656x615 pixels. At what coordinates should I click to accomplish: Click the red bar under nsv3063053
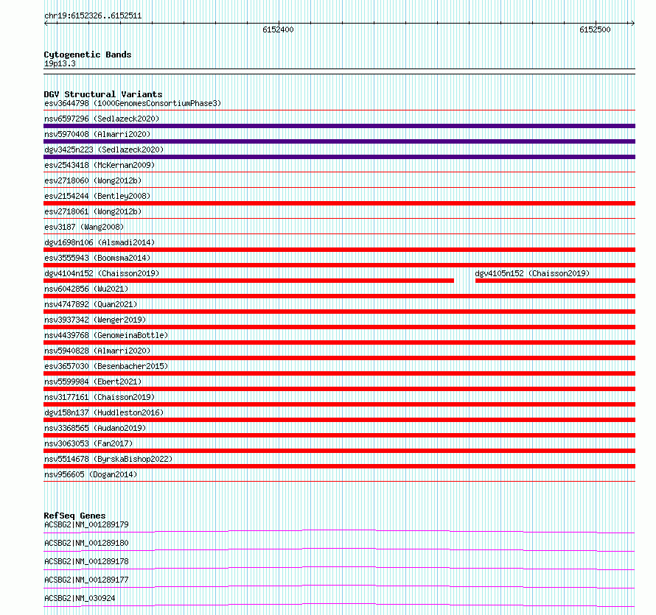(339, 451)
